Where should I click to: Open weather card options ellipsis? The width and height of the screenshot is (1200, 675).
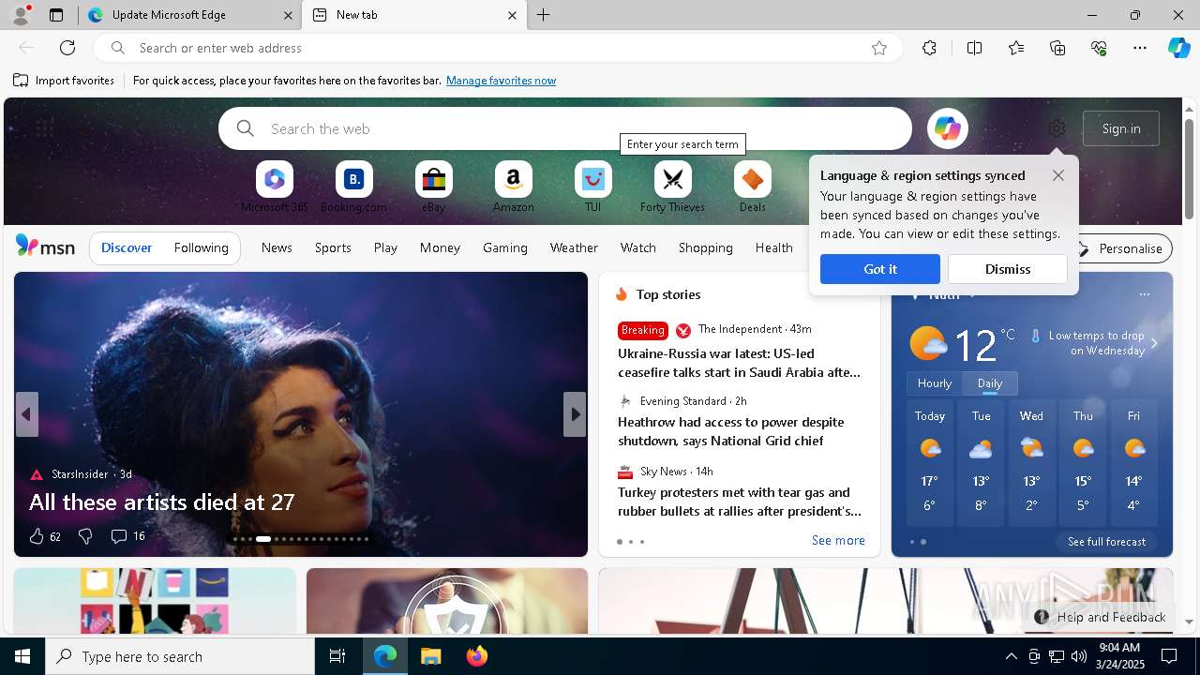coord(1144,294)
